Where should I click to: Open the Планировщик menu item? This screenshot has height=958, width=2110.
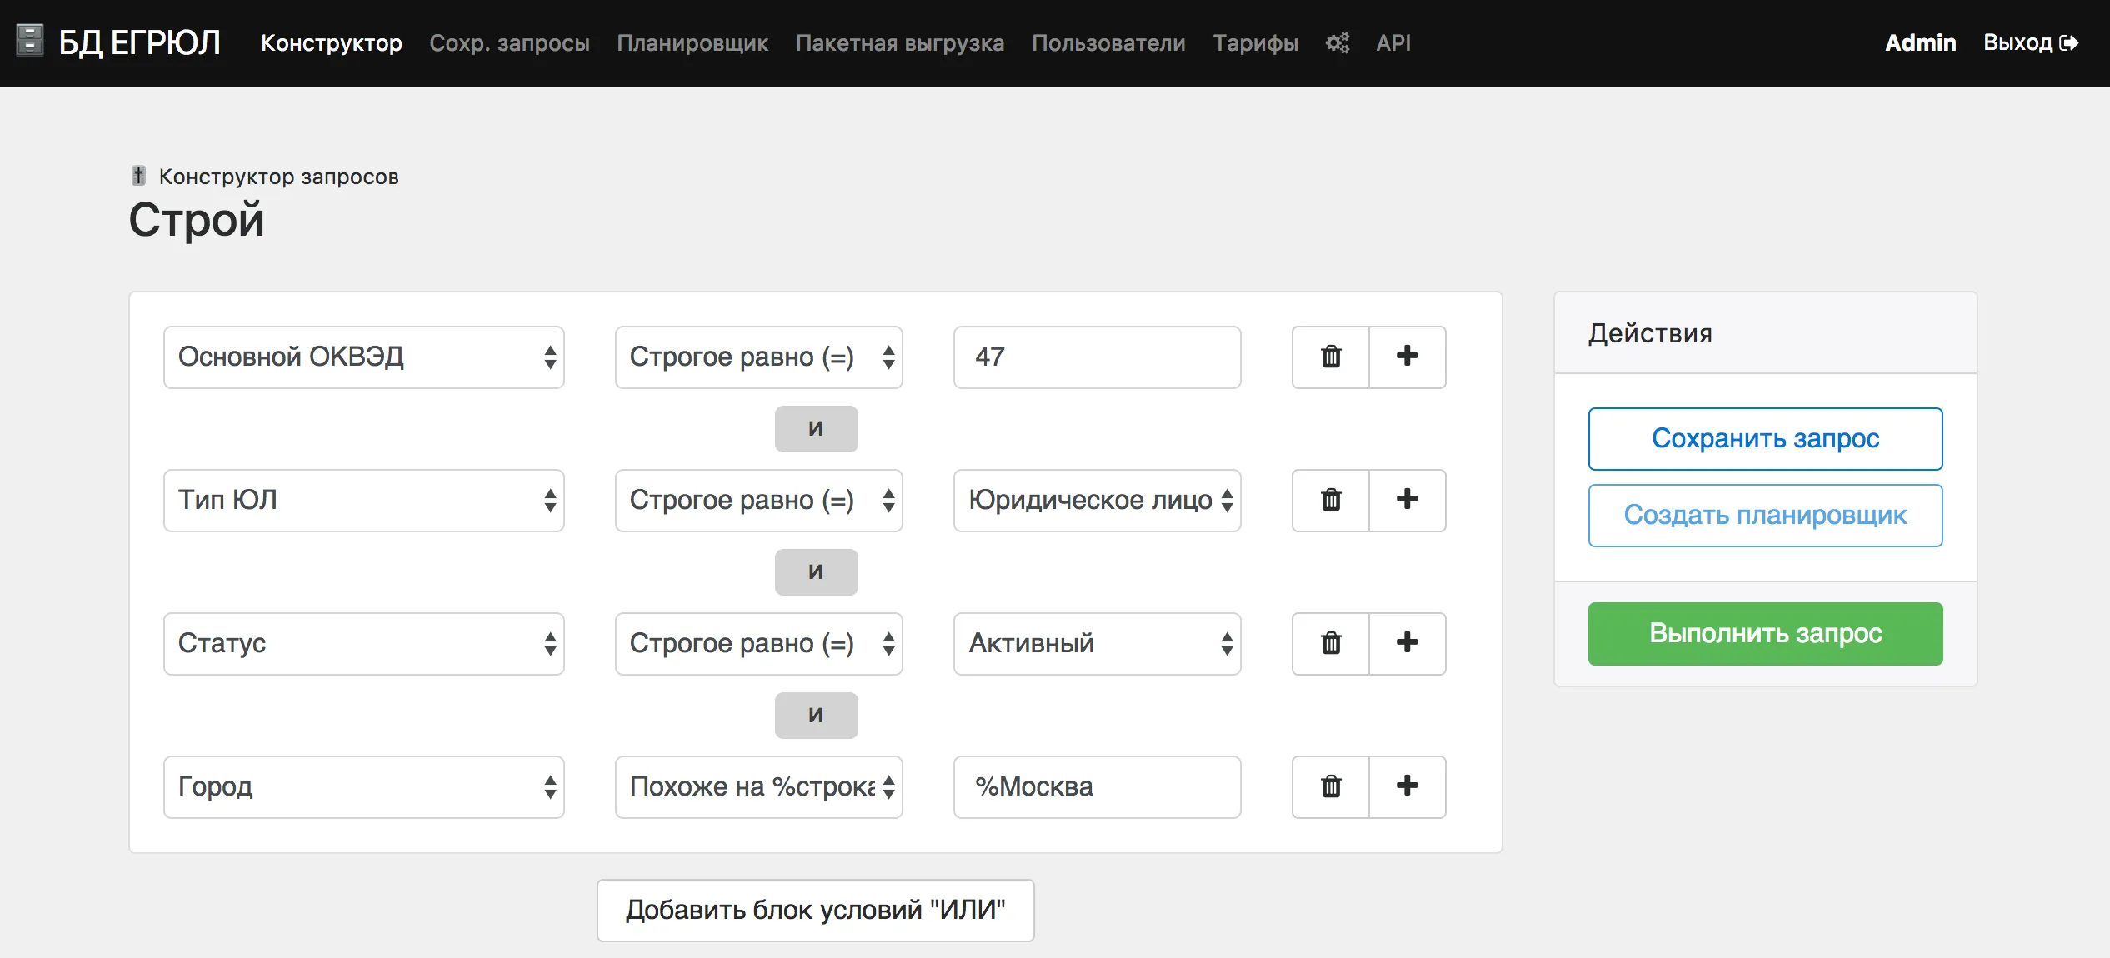coord(692,42)
